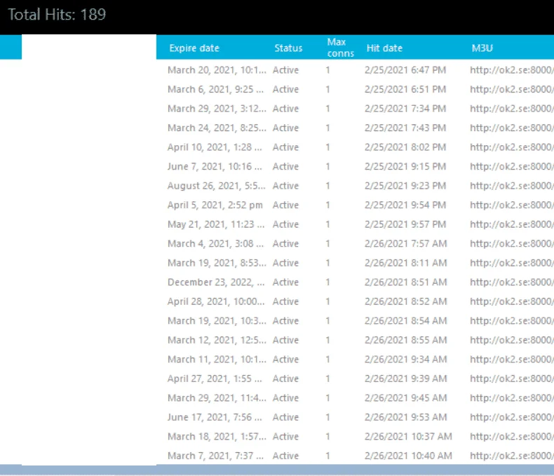Select row expiring June 7, 2021
The height and width of the screenshot is (476, 554).
tap(355, 166)
